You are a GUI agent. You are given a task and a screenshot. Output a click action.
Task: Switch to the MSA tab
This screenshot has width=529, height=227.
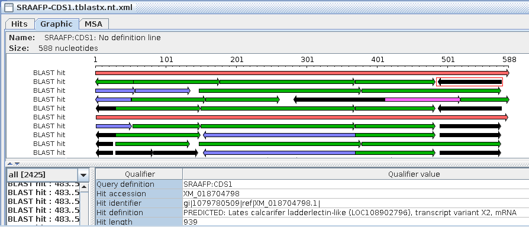pos(93,24)
